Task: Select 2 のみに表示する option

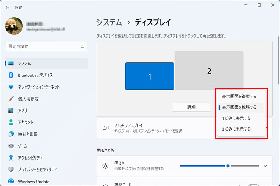Action: click(x=236, y=129)
